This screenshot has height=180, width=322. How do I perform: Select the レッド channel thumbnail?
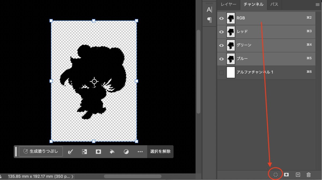tap(231, 32)
